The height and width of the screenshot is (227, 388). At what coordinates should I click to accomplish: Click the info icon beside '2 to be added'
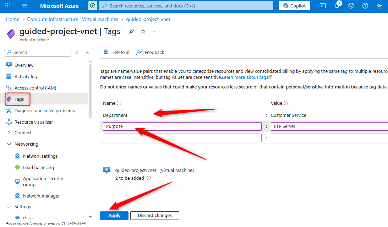point(149,178)
